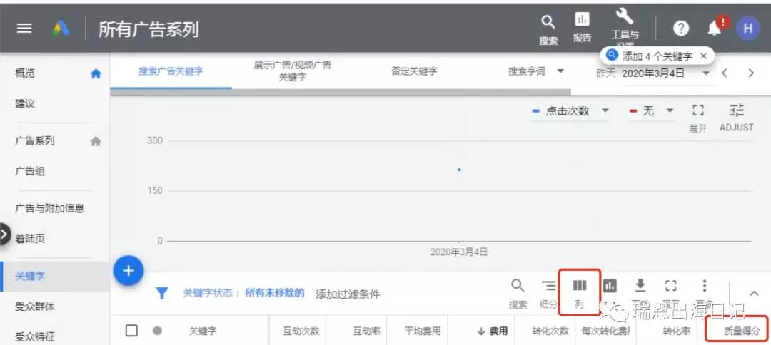Open the 搜索字词 dropdown tab
The width and height of the screenshot is (771, 345).
pos(536,71)
